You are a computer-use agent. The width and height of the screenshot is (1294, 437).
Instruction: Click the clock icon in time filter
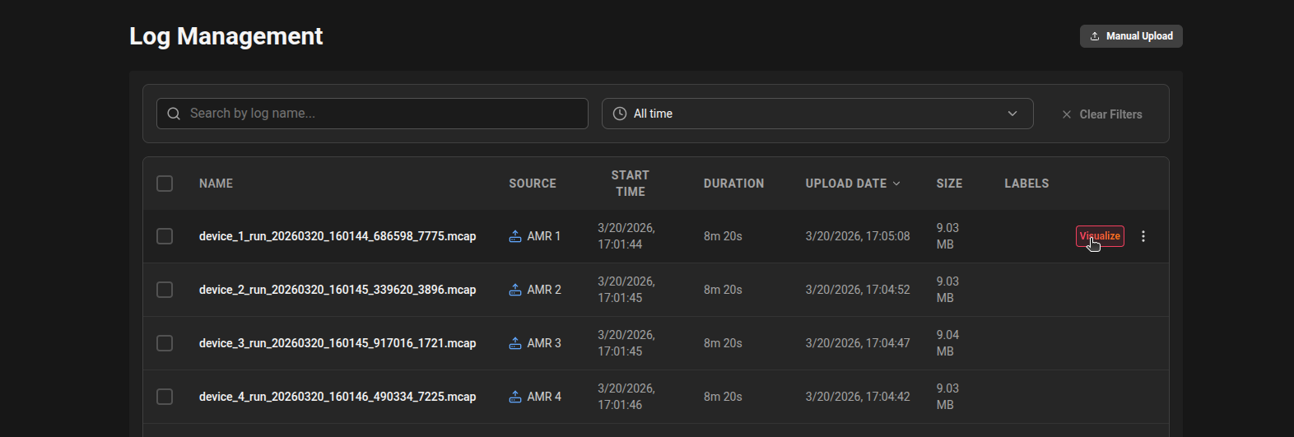click(x=620, y=114)
